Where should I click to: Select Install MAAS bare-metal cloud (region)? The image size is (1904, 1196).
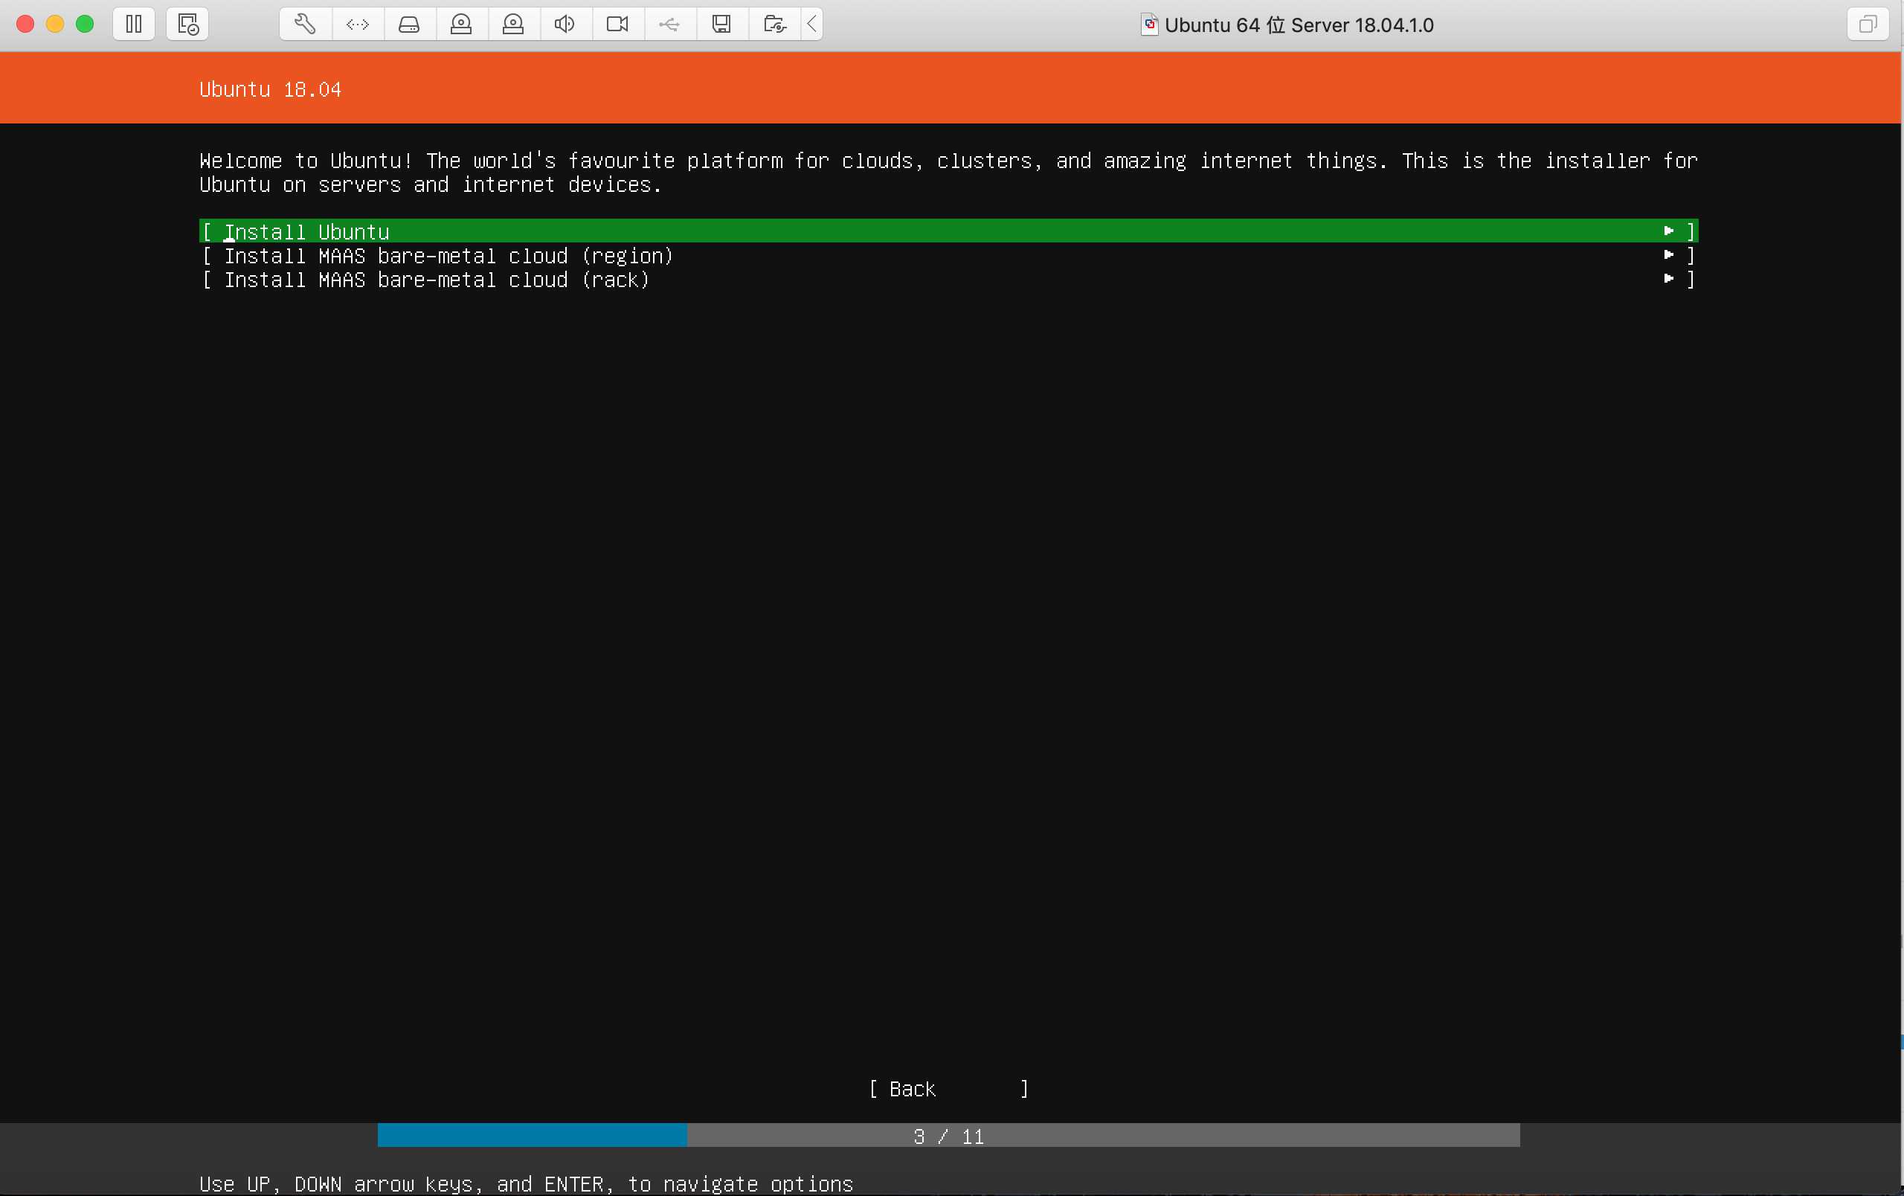[x=948, y=255]
